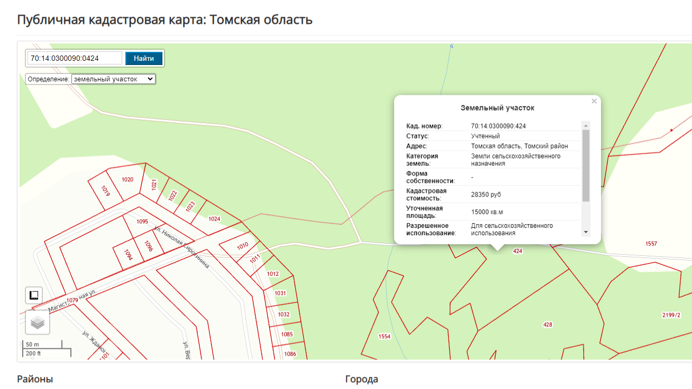
Task: Select parcel 1557 on the map
Action: [x=651, y=244]
